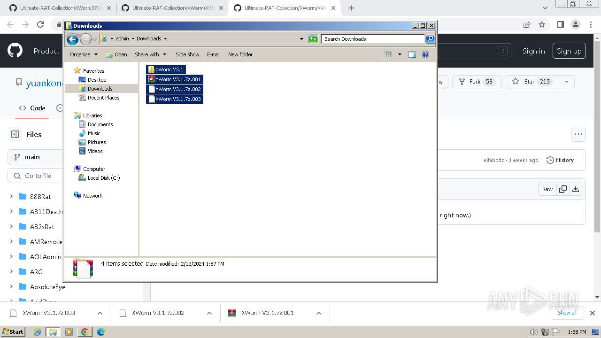Open the recent pages dropdown next to Forward
The image size is (601, 338).
click(x=94, y=39)
